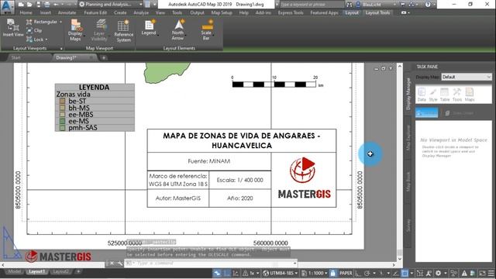The width and height of the screenshot is (496, 279).
Task: Click the Table icon in Task Pane
Action: pos(444,95)
